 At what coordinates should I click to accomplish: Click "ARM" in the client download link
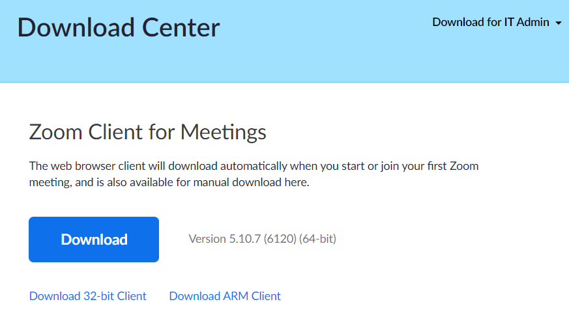coord(233,296)
